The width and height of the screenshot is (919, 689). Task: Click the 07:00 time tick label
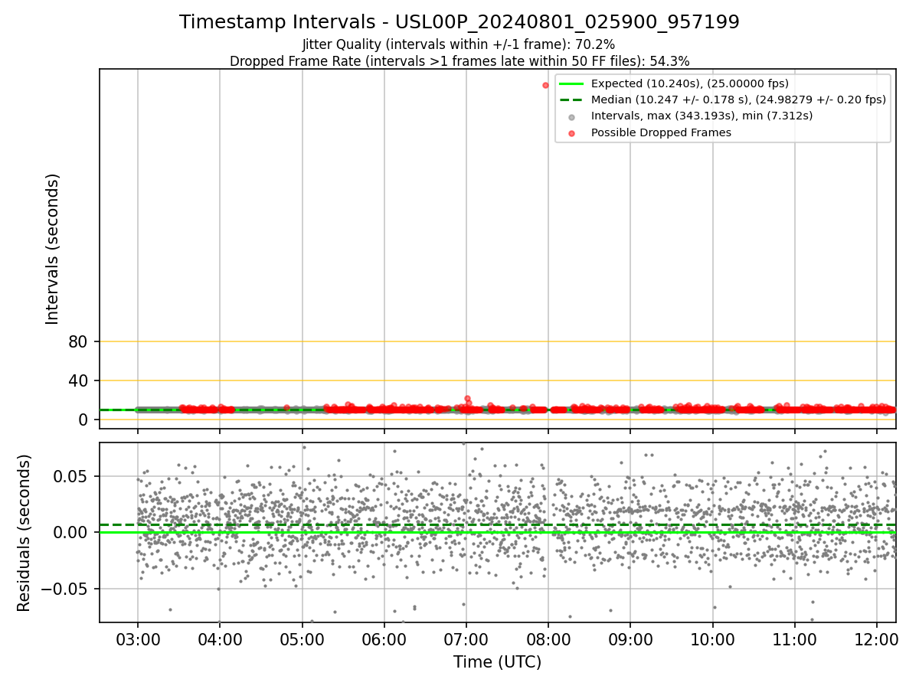pyautogui.click(x=466, y=639)
